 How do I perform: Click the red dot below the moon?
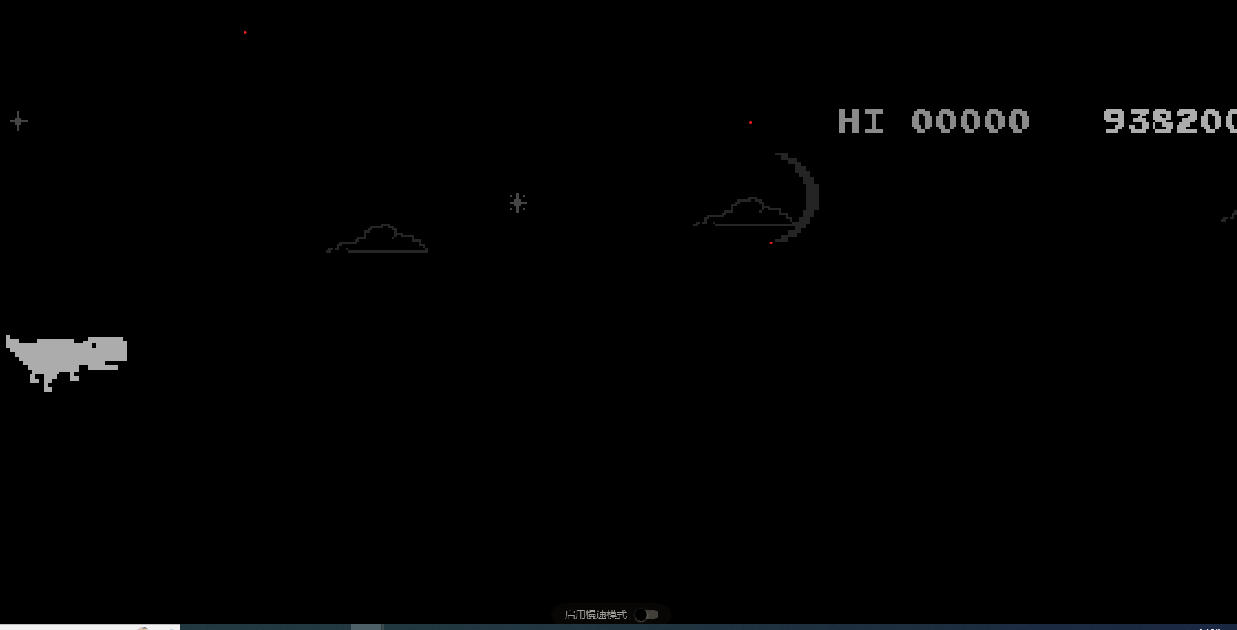[771, 243]
